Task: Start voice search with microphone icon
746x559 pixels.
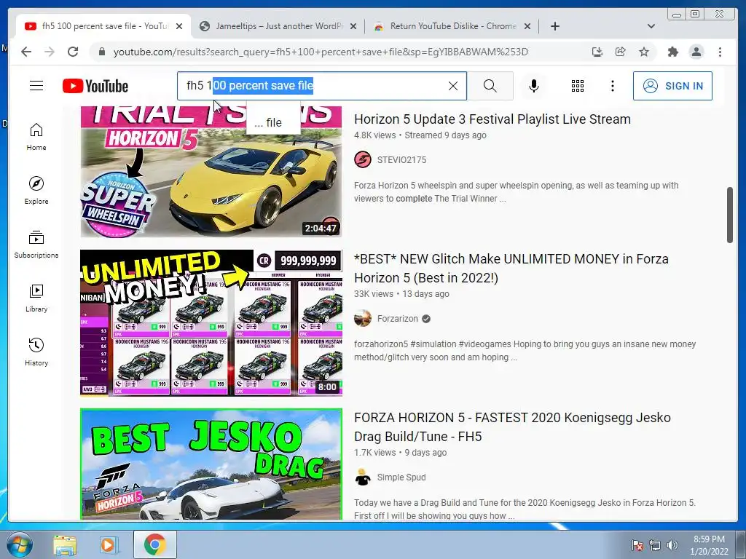Action: click(x=534, y=86)
